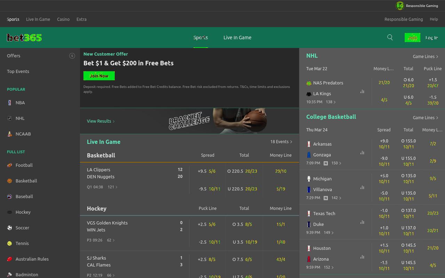Open 121 more markets for Clippers game
The image size is (445, 278).
[x=112, y=187]
